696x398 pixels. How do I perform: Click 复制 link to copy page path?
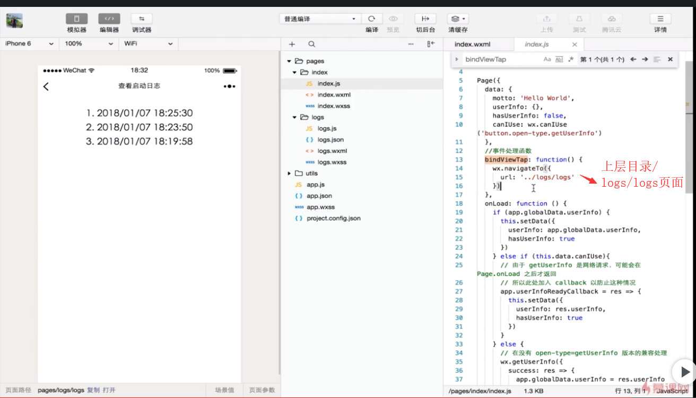93,390
